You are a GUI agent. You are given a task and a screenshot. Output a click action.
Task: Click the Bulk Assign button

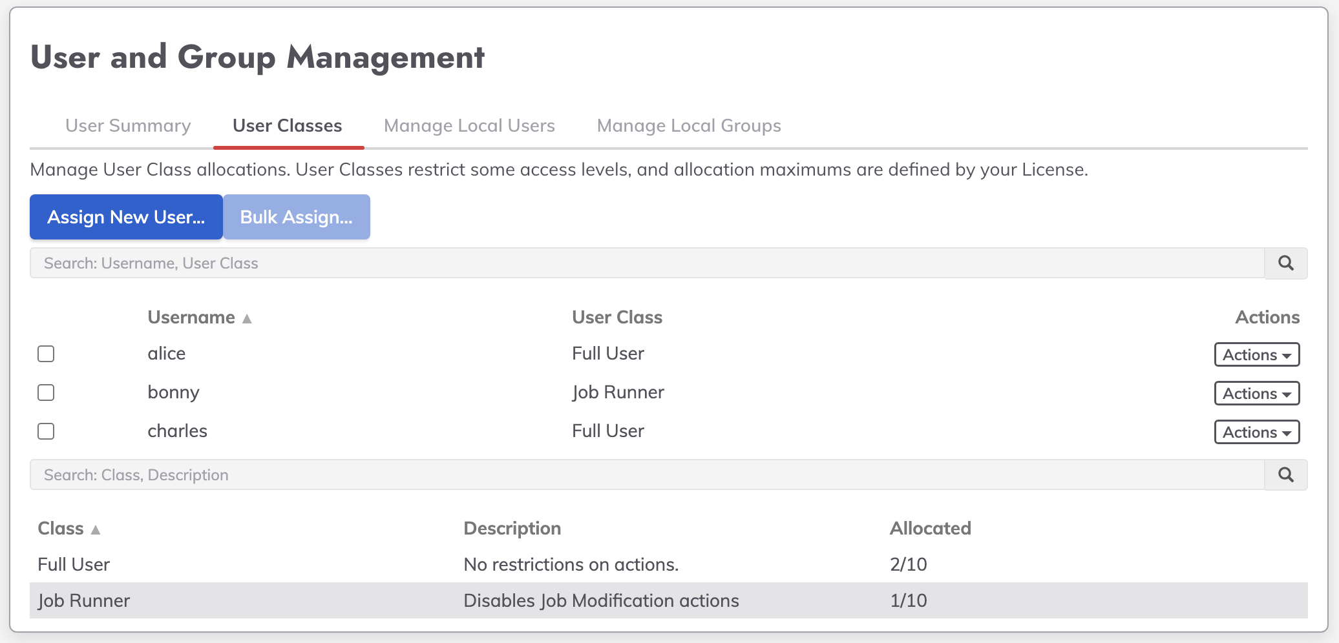[x=297, y=217]
